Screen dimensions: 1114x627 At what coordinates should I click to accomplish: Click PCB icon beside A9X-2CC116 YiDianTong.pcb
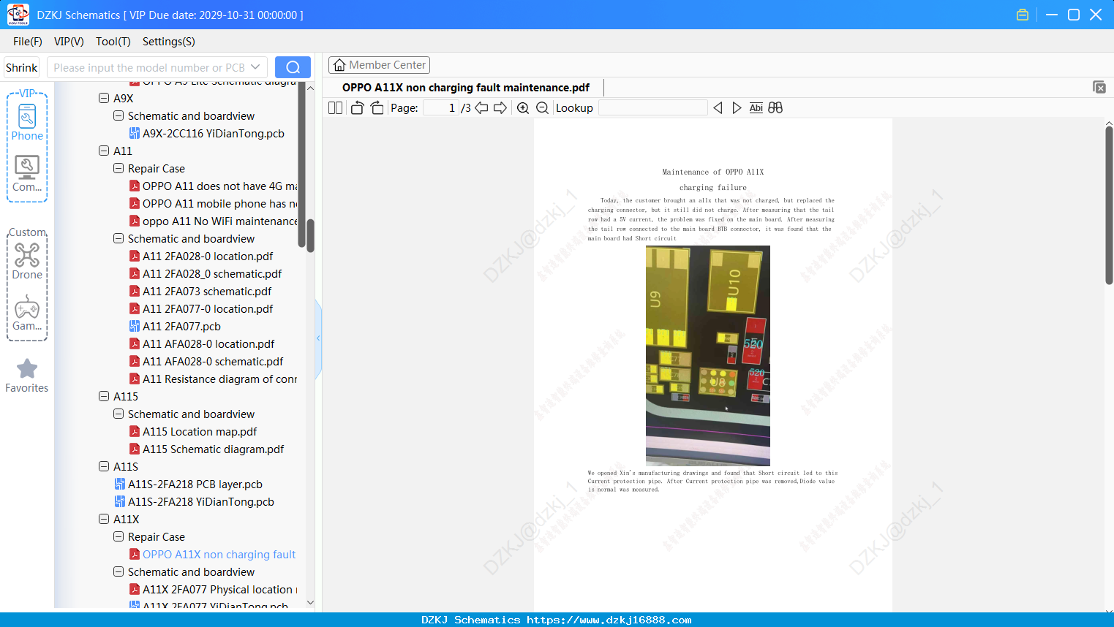[x=135, y=134]
